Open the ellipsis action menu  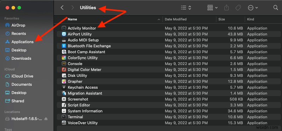(x=253, y=7)
